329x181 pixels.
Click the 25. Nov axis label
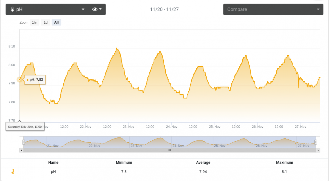[x=215, y=127]
